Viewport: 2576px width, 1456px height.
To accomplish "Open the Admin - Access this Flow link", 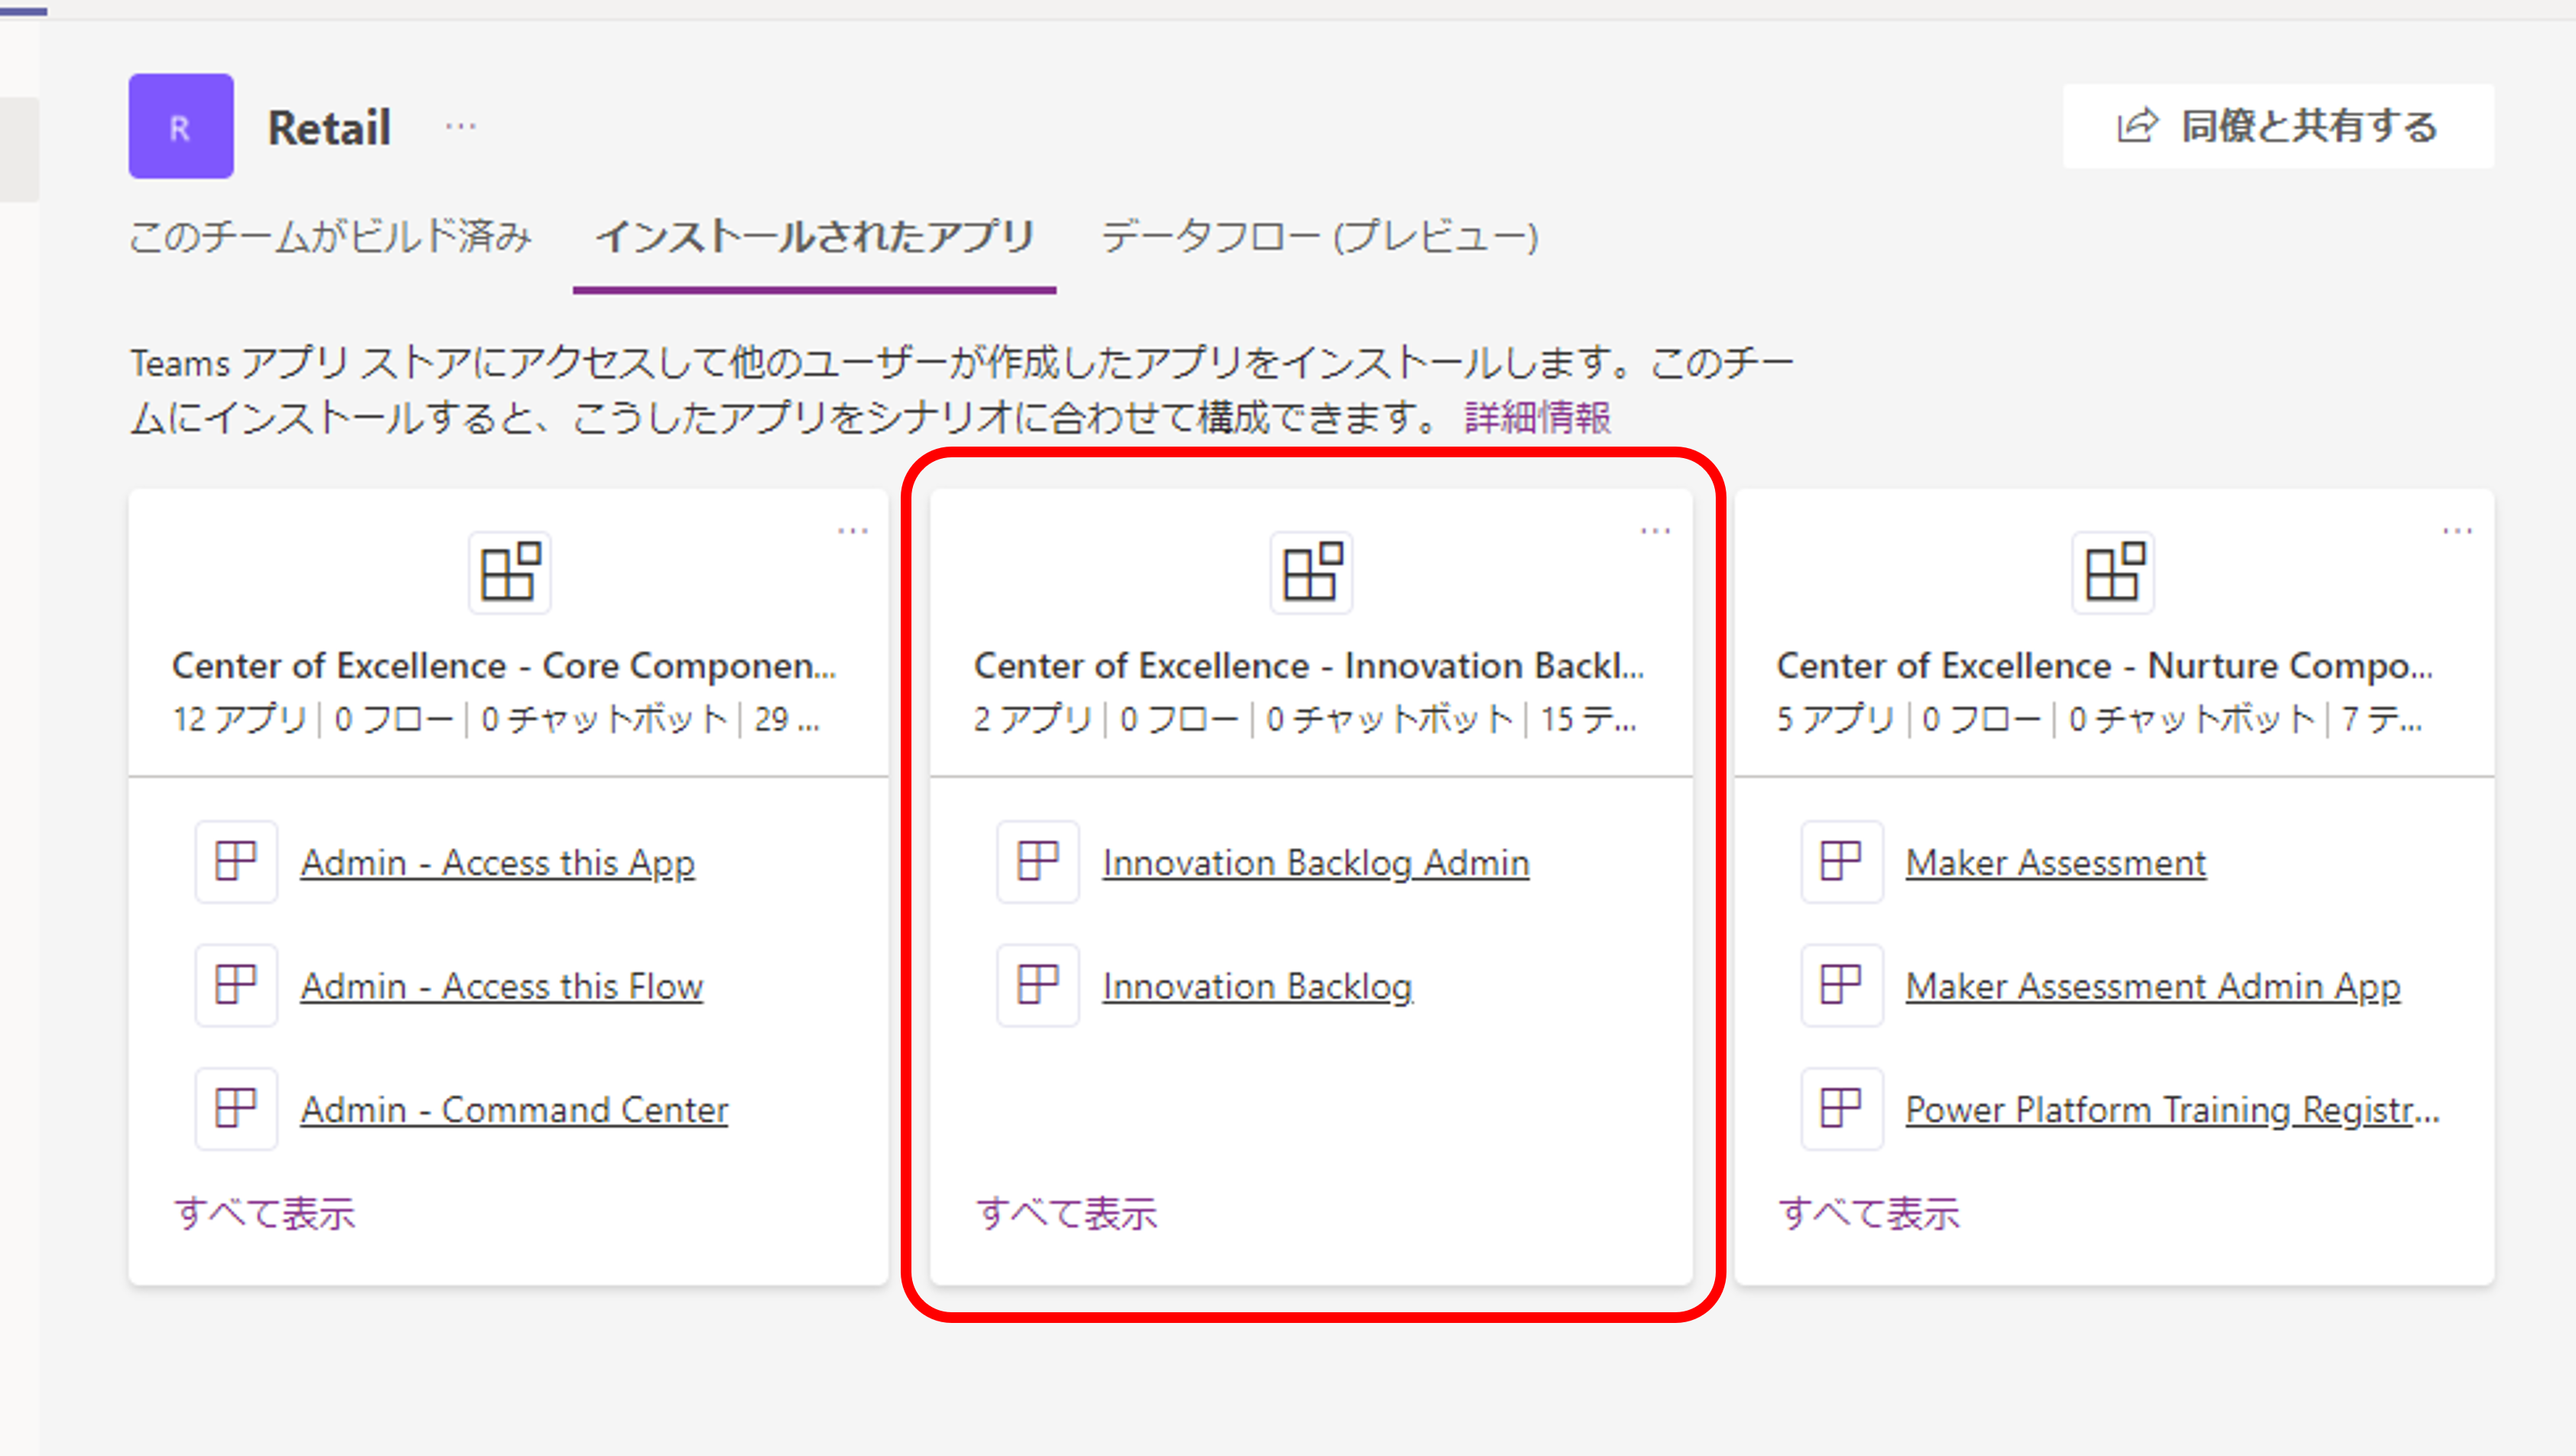I will tap(502, 987).
